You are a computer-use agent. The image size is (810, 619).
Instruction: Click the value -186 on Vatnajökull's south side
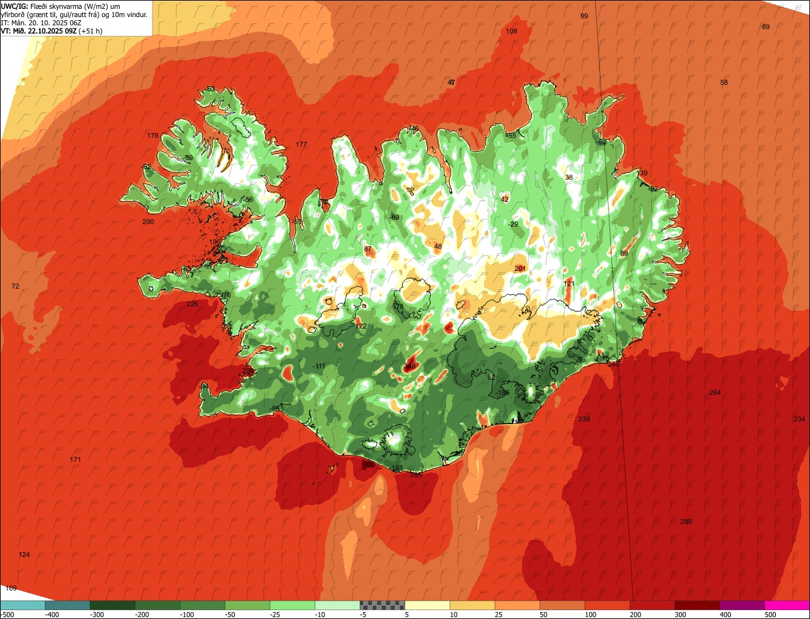502,392
